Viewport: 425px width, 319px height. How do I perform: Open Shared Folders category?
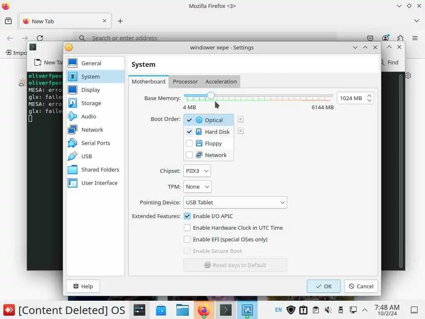click(95, 169)
